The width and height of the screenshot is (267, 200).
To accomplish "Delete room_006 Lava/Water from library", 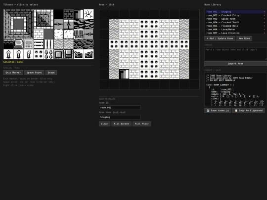I will pyautogui.click(x=265, y=30).
